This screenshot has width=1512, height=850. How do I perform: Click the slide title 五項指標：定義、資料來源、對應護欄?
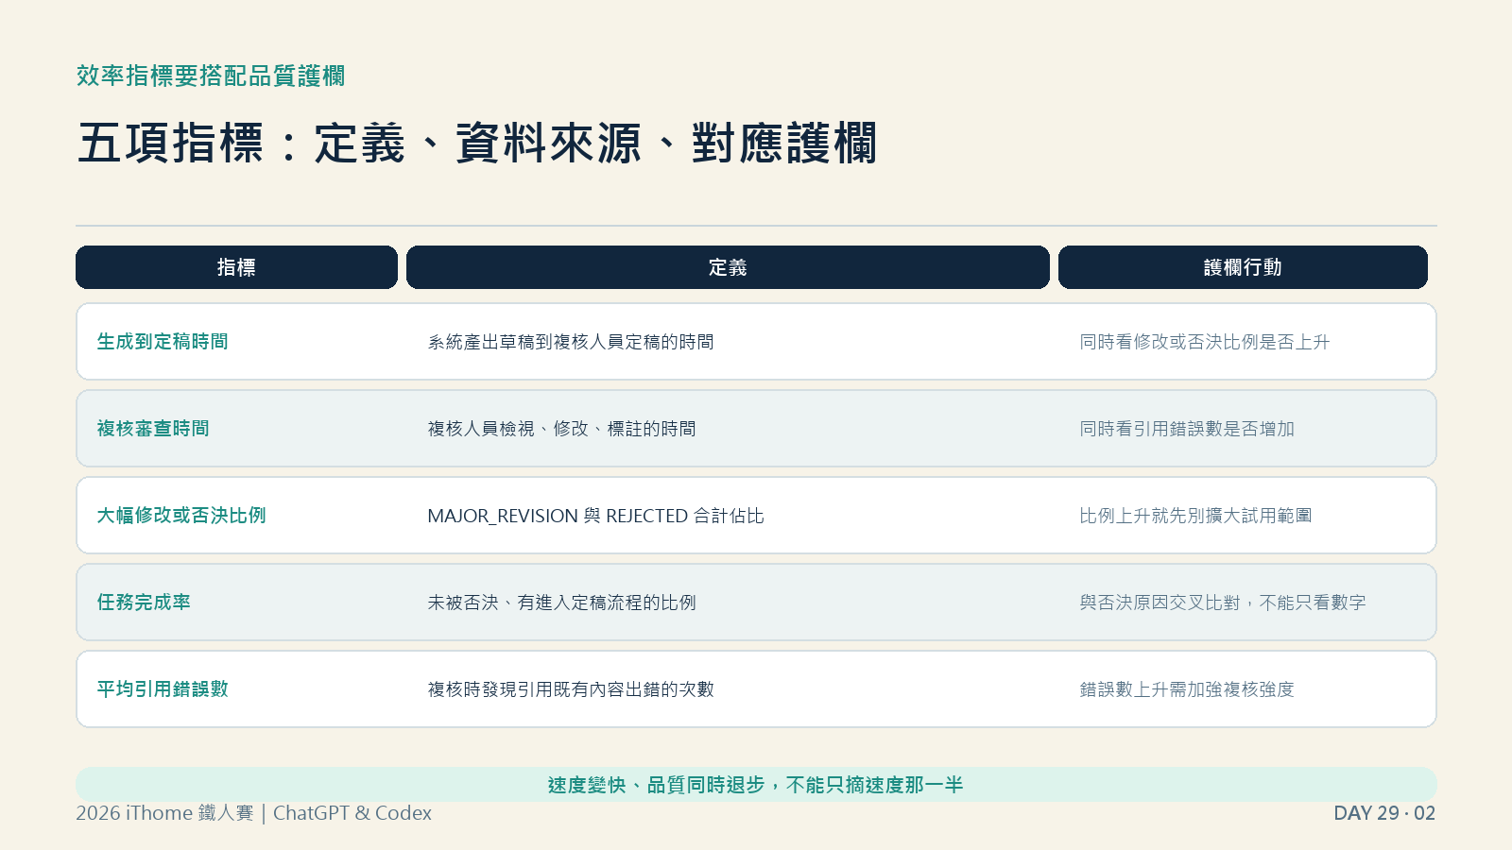[477, 144]
